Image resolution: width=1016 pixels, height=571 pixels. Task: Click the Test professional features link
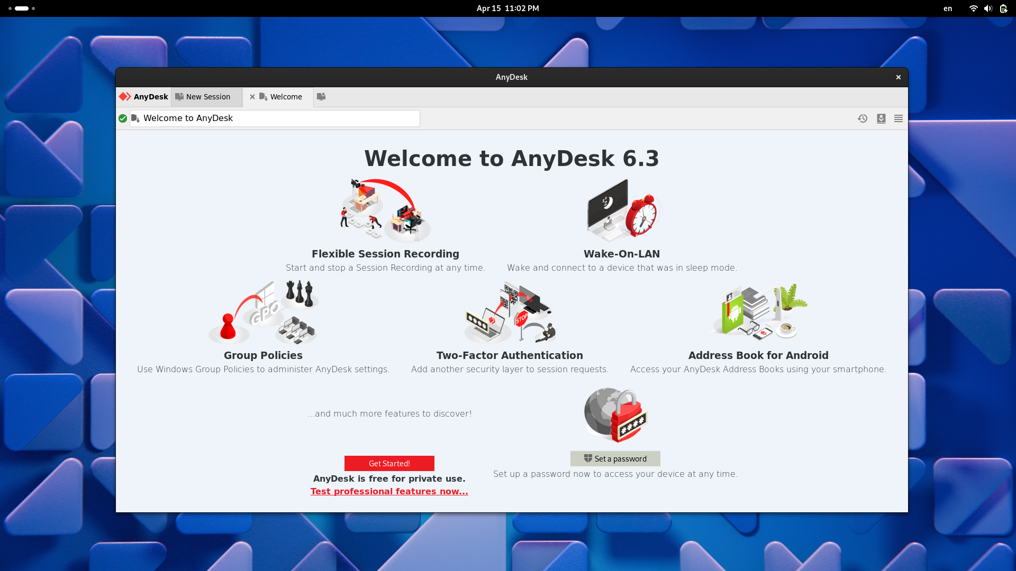(389, 491)
